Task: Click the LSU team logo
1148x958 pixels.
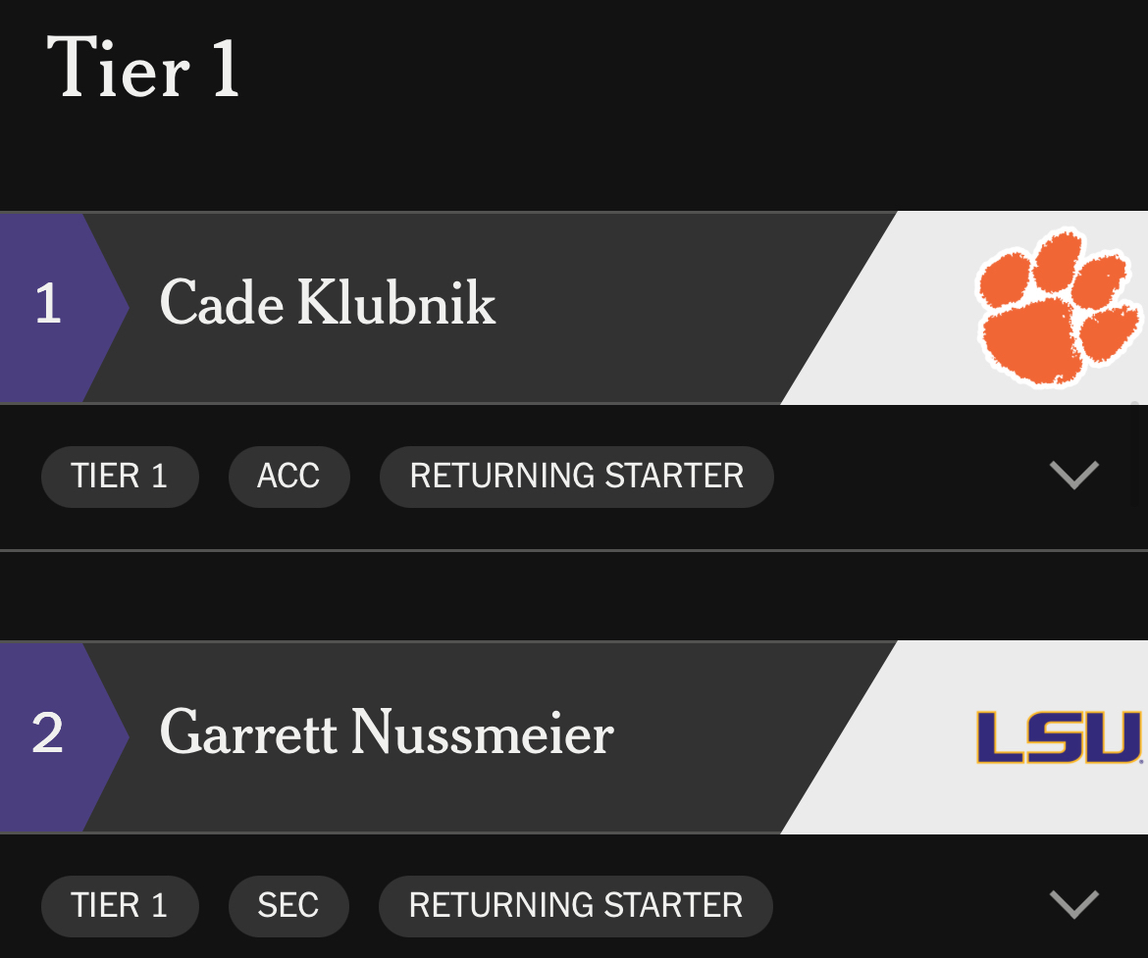Action: click(x=1060, y=737)
